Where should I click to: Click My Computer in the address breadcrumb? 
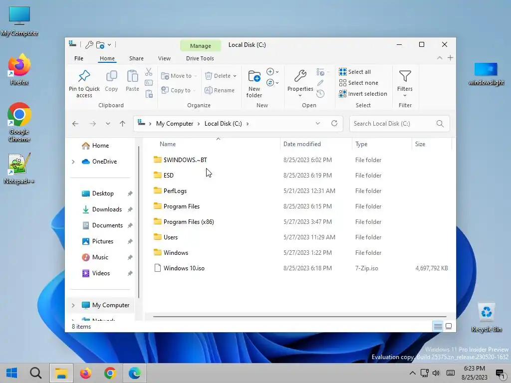(x=175, y=124)
